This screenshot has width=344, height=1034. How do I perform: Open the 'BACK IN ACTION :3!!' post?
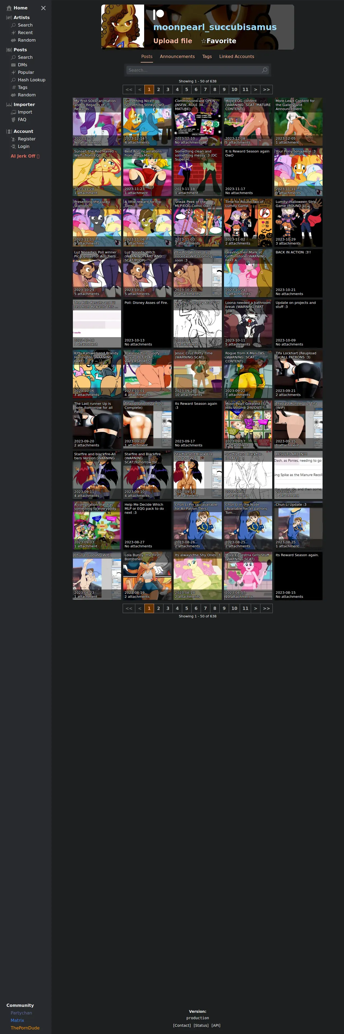(298, 273)
